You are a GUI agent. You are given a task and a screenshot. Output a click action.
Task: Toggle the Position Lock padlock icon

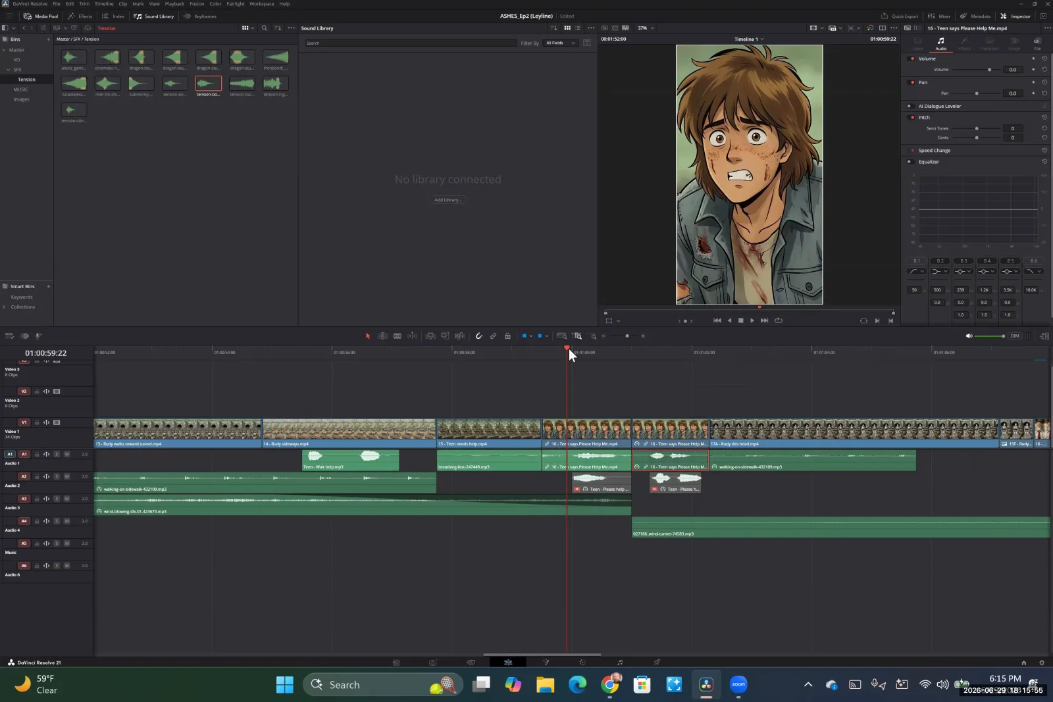(x=507, y=336)
